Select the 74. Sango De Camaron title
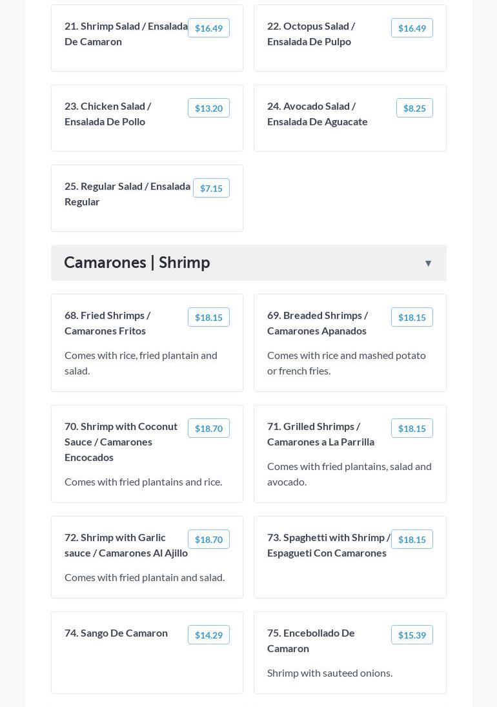 pyautogui.click(x=116, y=633)
